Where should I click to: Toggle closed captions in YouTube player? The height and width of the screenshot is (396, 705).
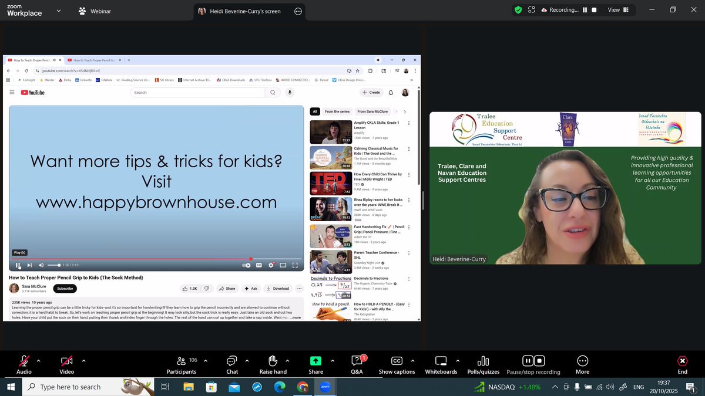259,265
